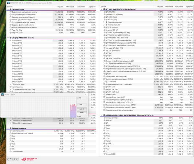This screenshot has width=194, height=164.
Task: Click the left panel's Датчик column header
Action: pos(30,7)
